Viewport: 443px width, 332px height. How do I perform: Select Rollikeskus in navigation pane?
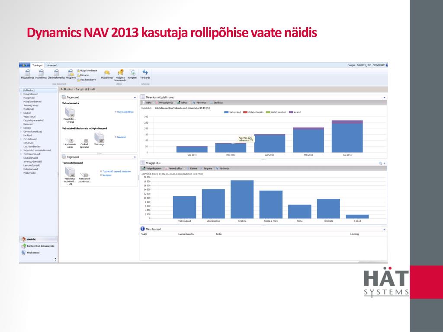point(29,90)
